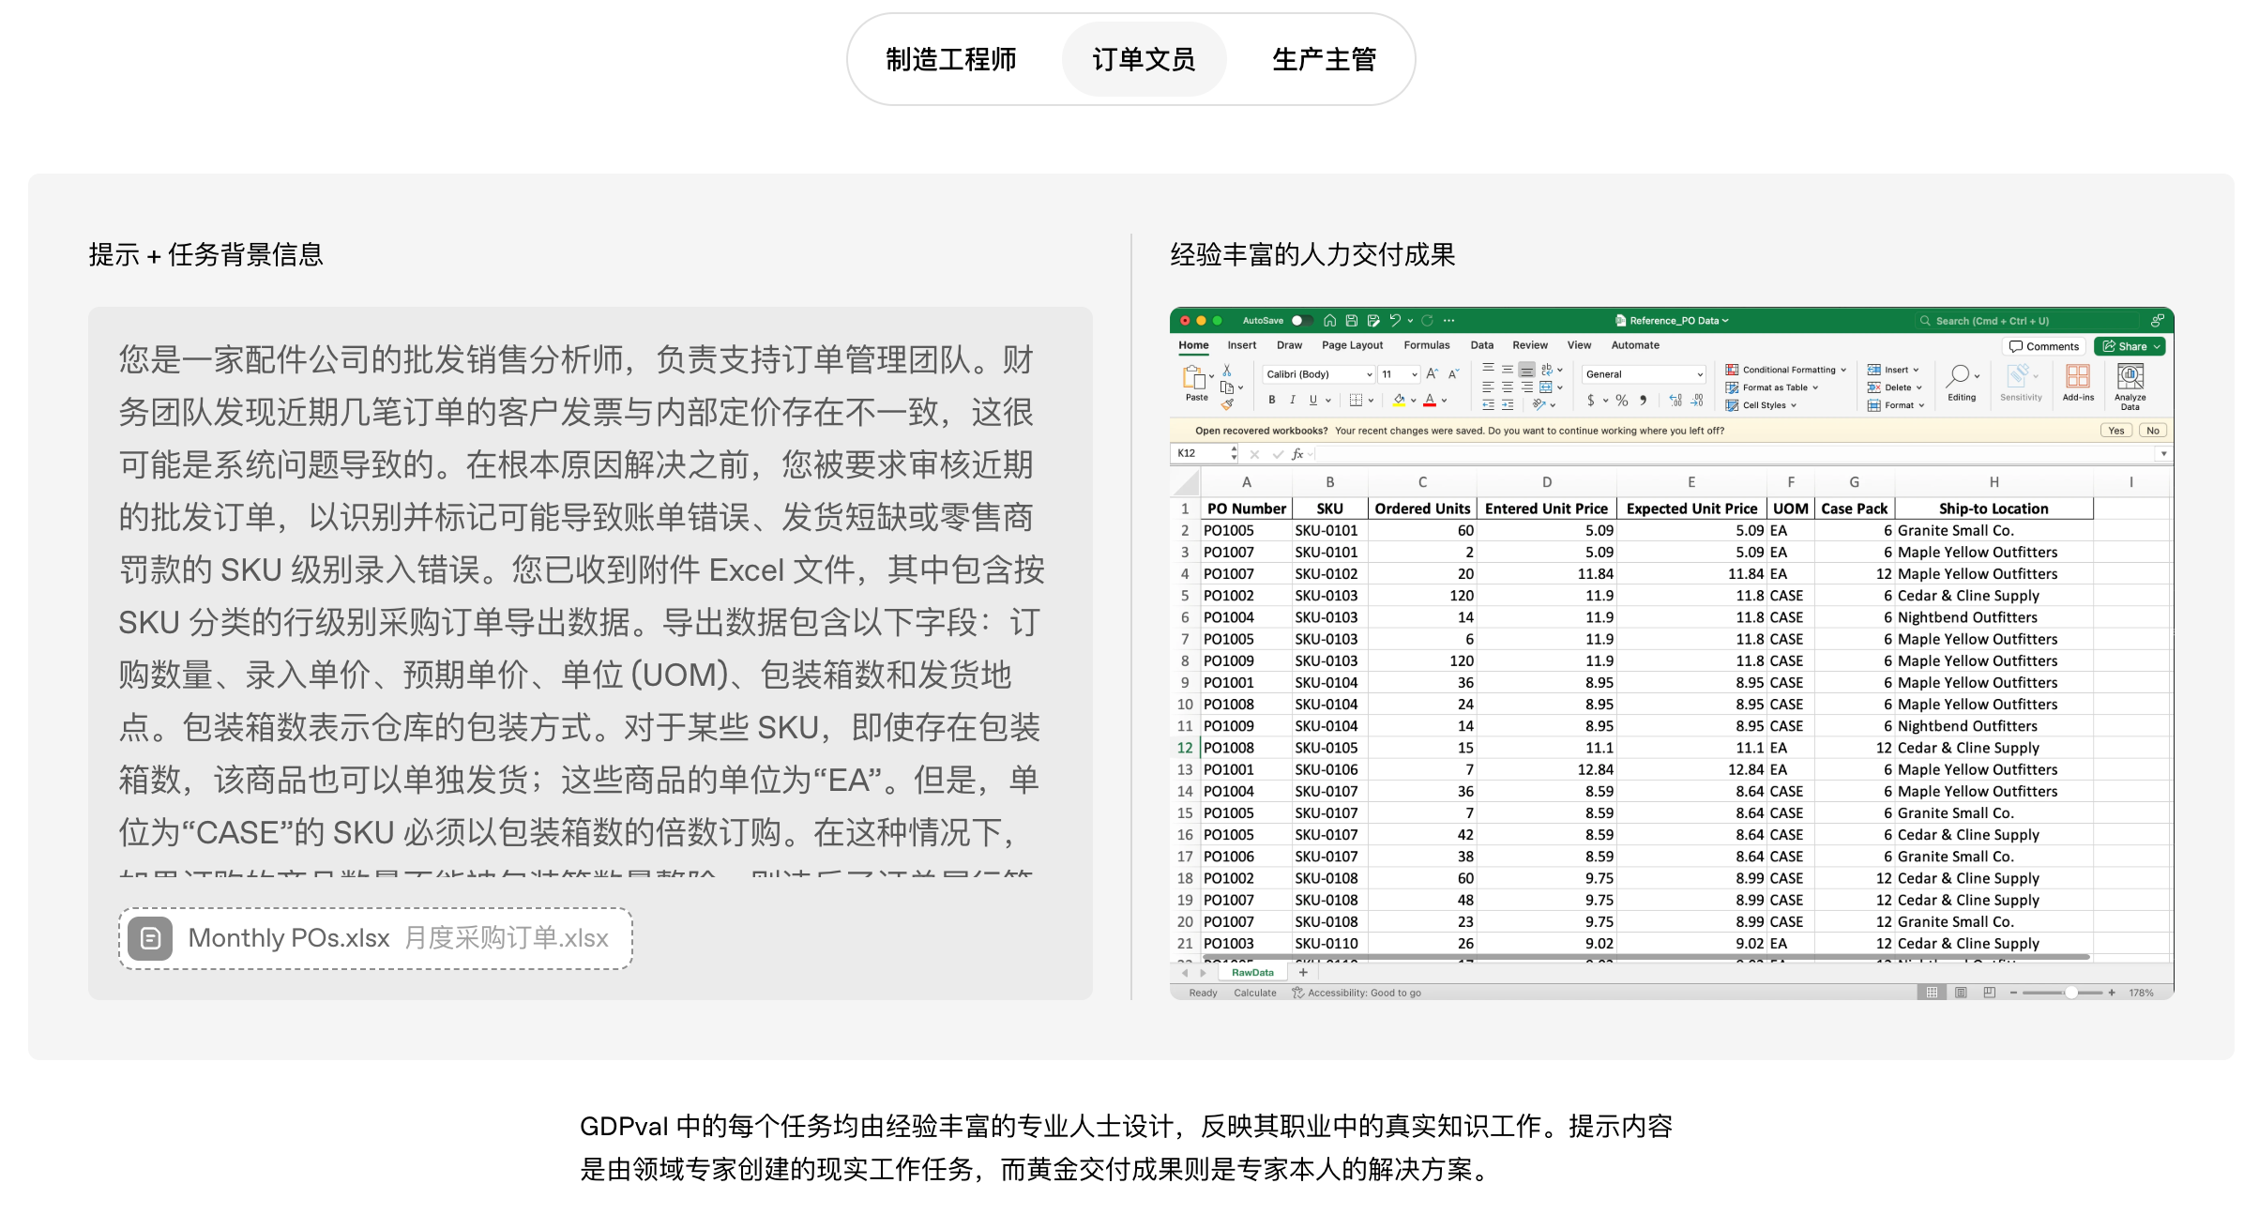This screenshot has width=2259, height=1214.
Task: Apply the percent style icon
Action: [1622, 401]
